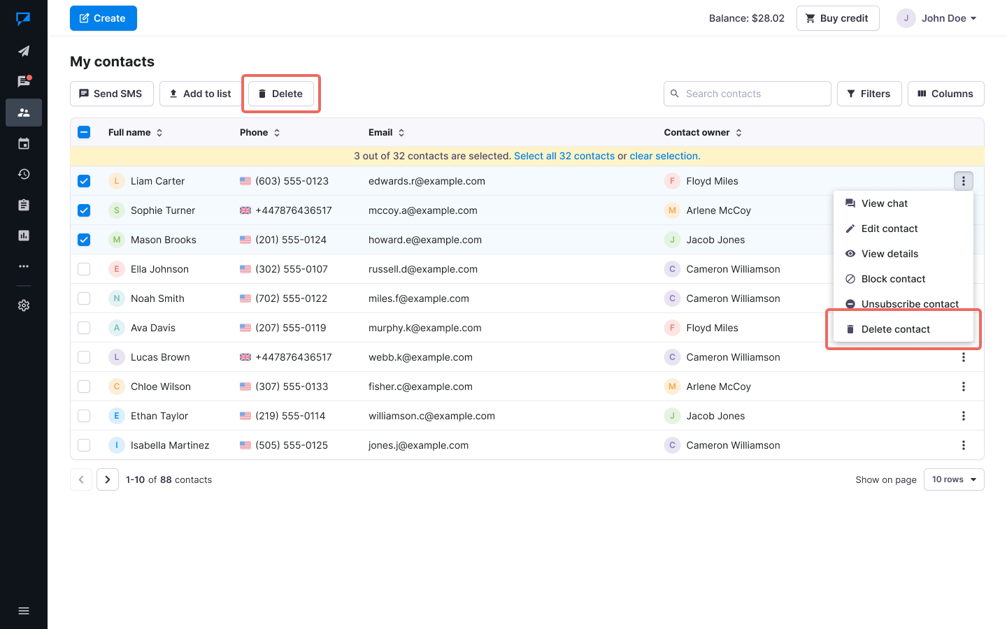The height and width of the screenshot is (629, 1007).
Task: Open the compose paper plane sidebar icon
Action: pyautogui.click(x=24, y=51)
